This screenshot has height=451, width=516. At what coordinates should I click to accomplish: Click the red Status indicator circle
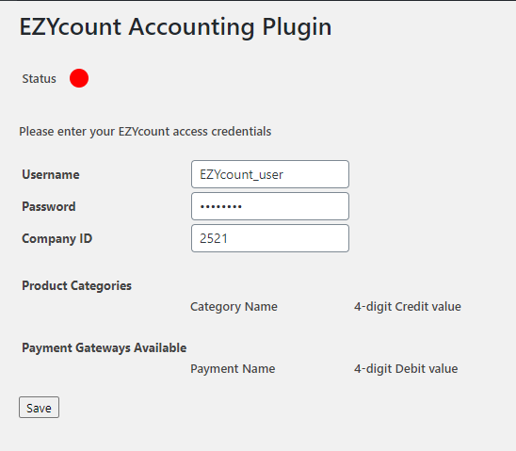[79, 78]
